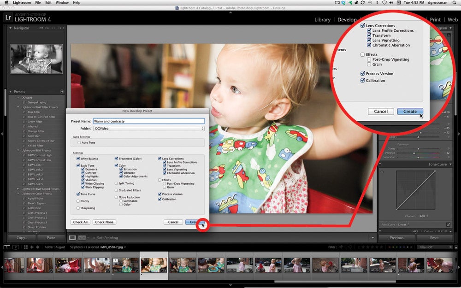Image resolution: width=461 pixels, height=288 pixels.
Task: Open the Edit menu
Action: 48,3
